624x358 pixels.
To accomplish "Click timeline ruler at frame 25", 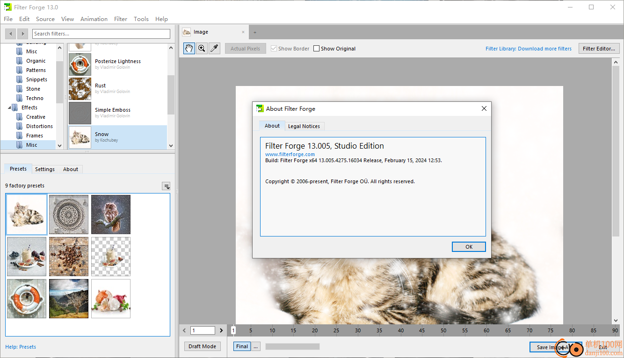I will 336,330.
